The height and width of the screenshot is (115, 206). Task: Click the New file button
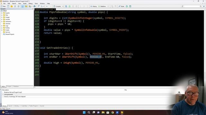(3, 6)
